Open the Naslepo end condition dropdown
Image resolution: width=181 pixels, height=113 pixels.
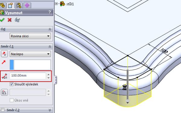(30, 54)
